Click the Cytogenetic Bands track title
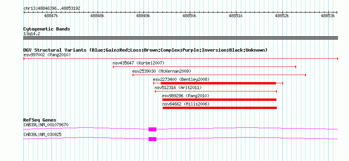This screenshot has height=161, width=349. tap(47, 29)
